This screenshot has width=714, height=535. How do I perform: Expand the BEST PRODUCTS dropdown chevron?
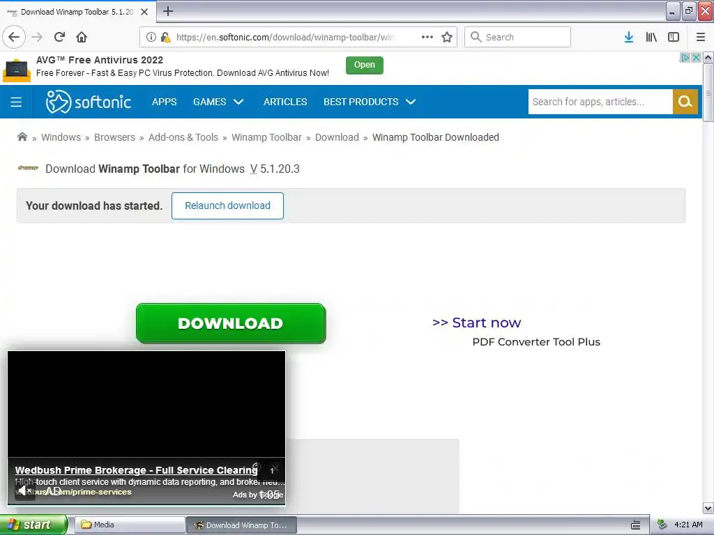click(411, 102)
